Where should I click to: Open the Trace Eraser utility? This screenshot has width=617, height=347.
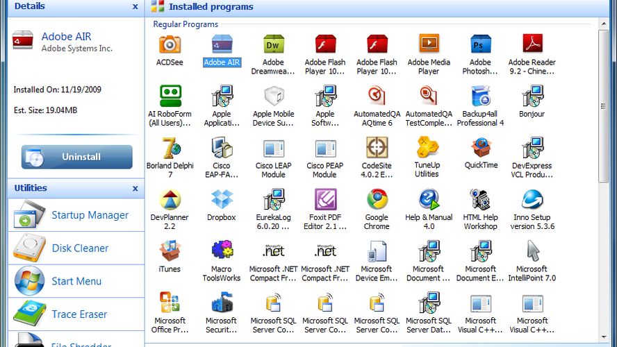pyautogui.click(x=76, y=314)
